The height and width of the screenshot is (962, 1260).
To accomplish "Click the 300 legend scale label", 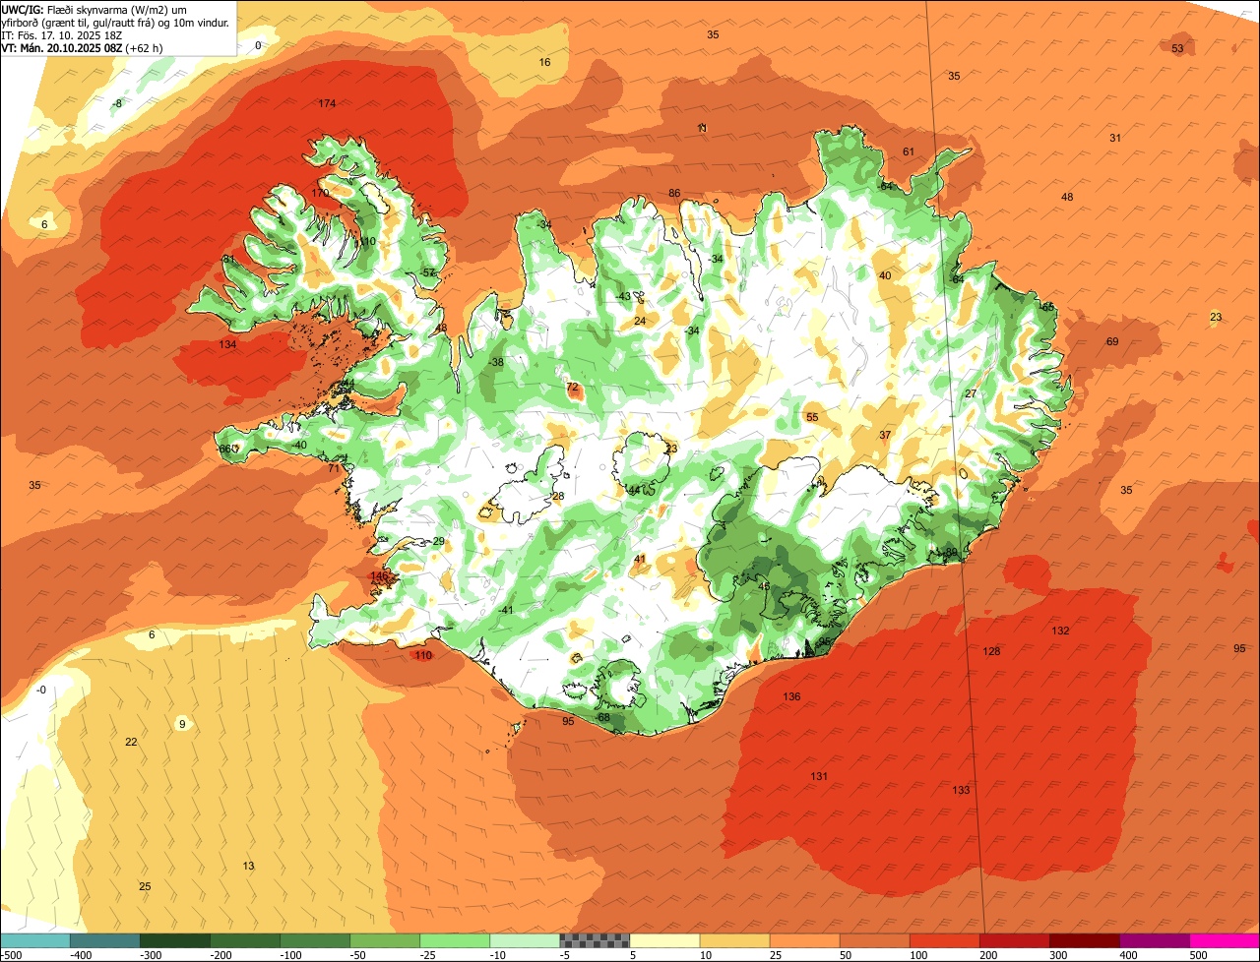I will [1059, 954].
